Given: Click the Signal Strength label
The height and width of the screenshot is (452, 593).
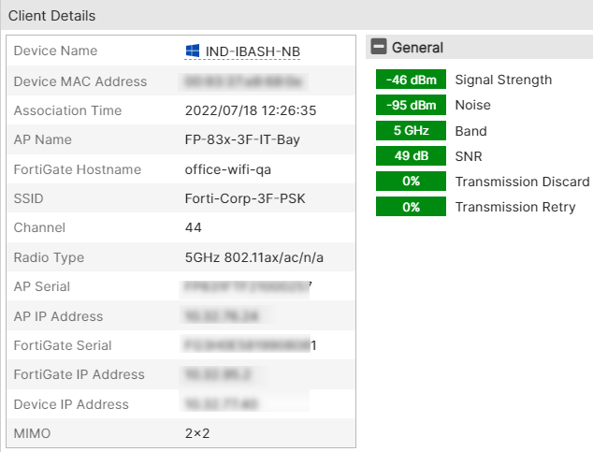Looking at the screenshot, I should [x=503, y=80].
